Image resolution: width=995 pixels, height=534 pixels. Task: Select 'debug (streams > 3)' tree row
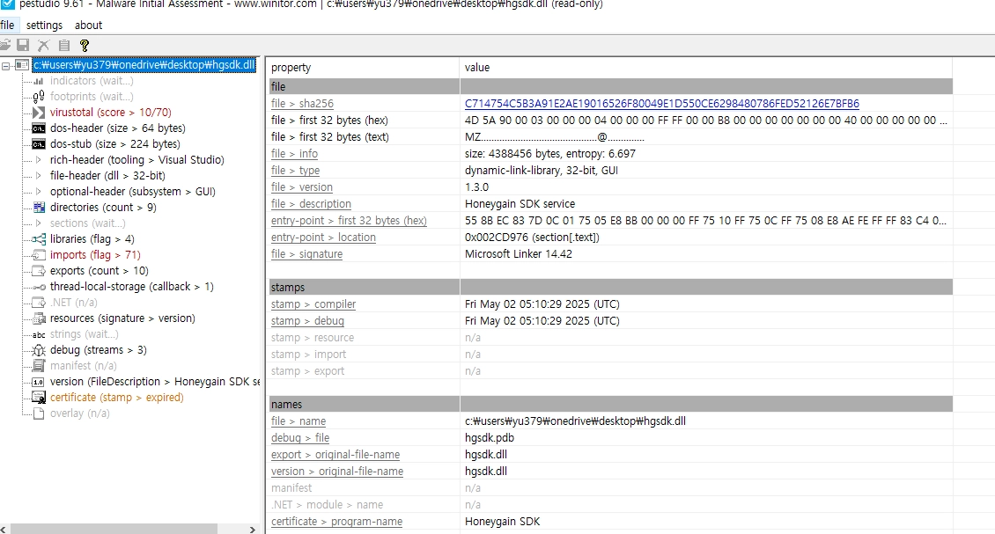pos(99,350)
